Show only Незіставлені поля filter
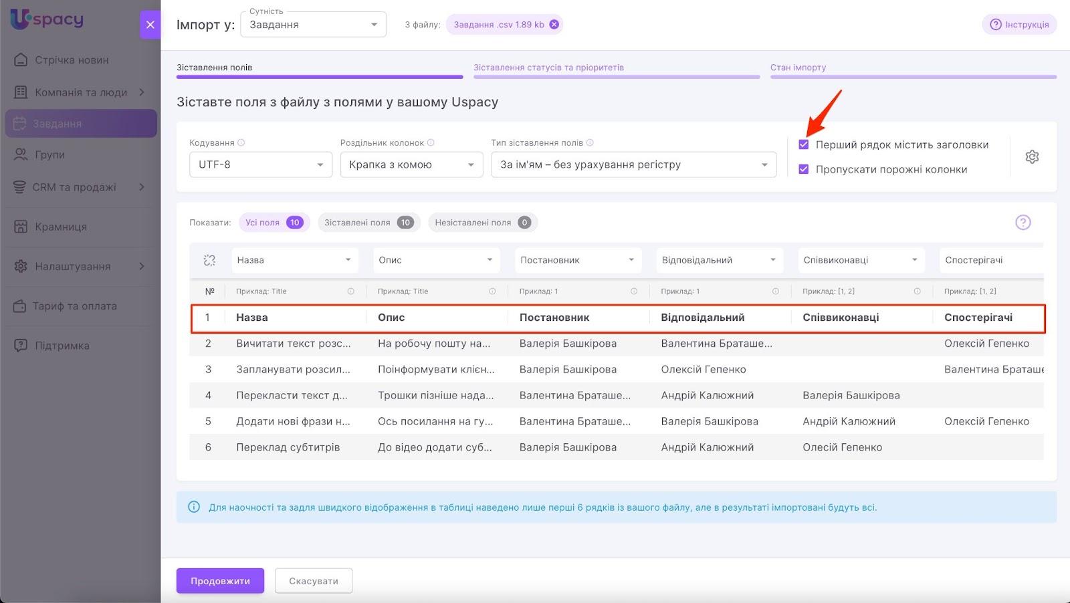The image size is (1070, 603). click(x=481, y=223)
